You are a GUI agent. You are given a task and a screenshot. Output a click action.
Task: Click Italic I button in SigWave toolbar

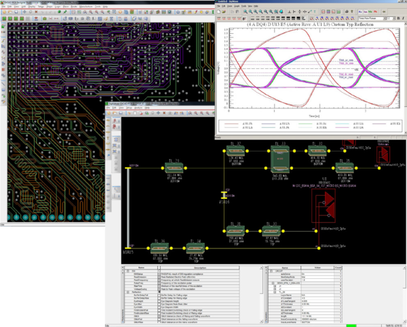tap(403, 18)
